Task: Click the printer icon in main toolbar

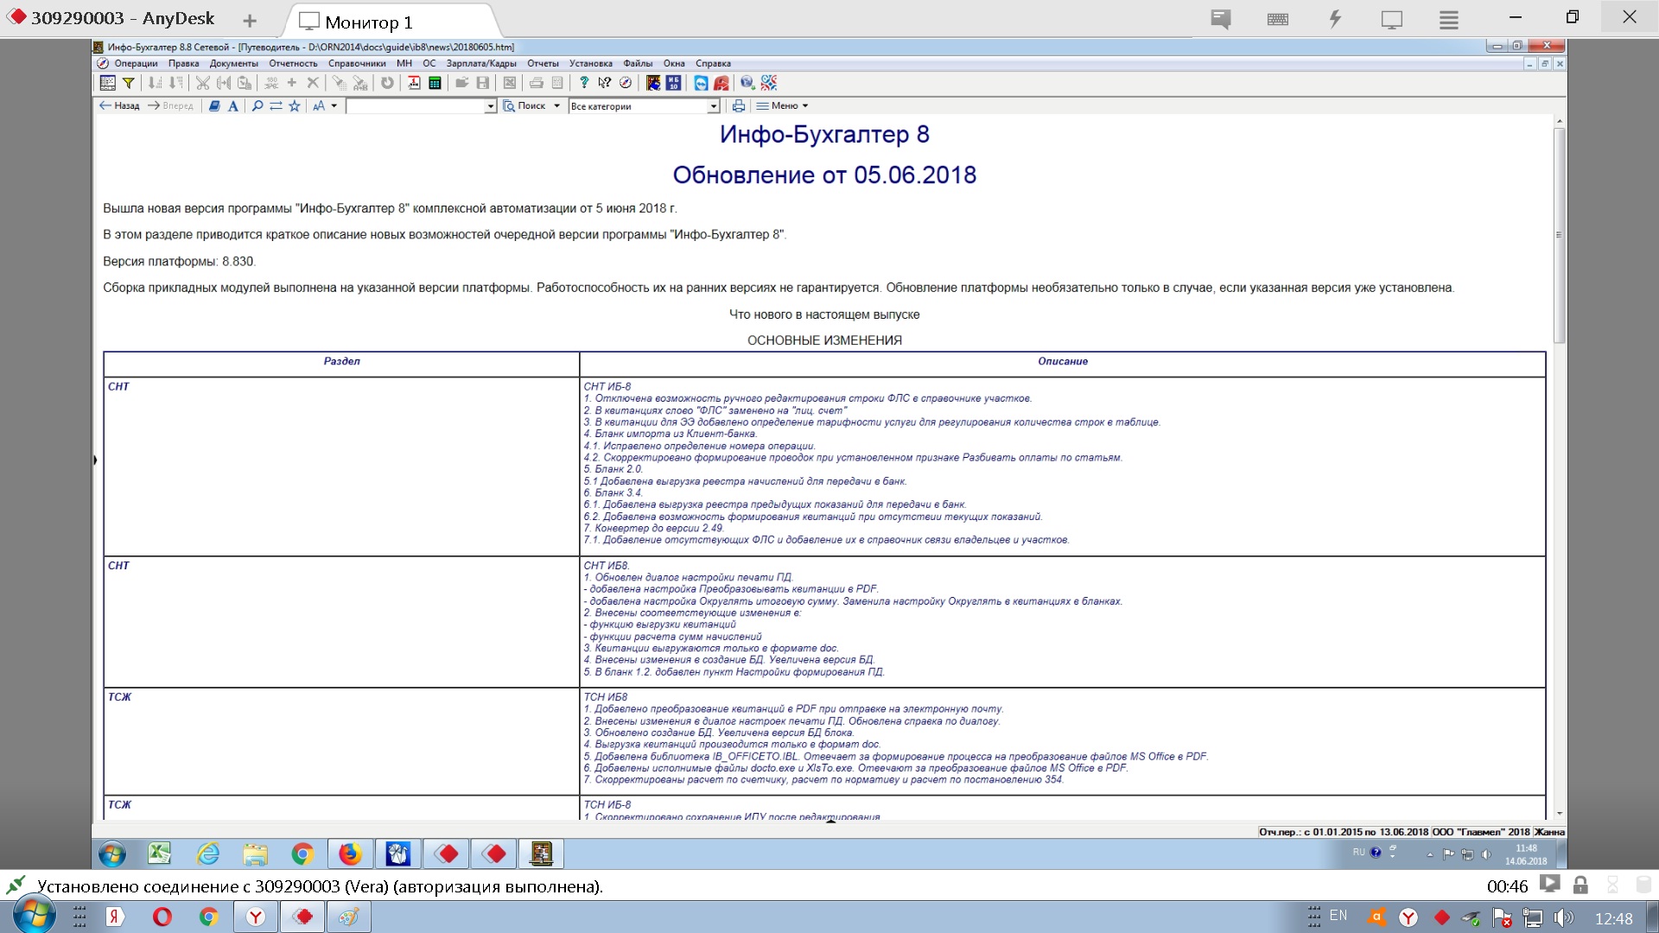Action: tap(537, 83)
